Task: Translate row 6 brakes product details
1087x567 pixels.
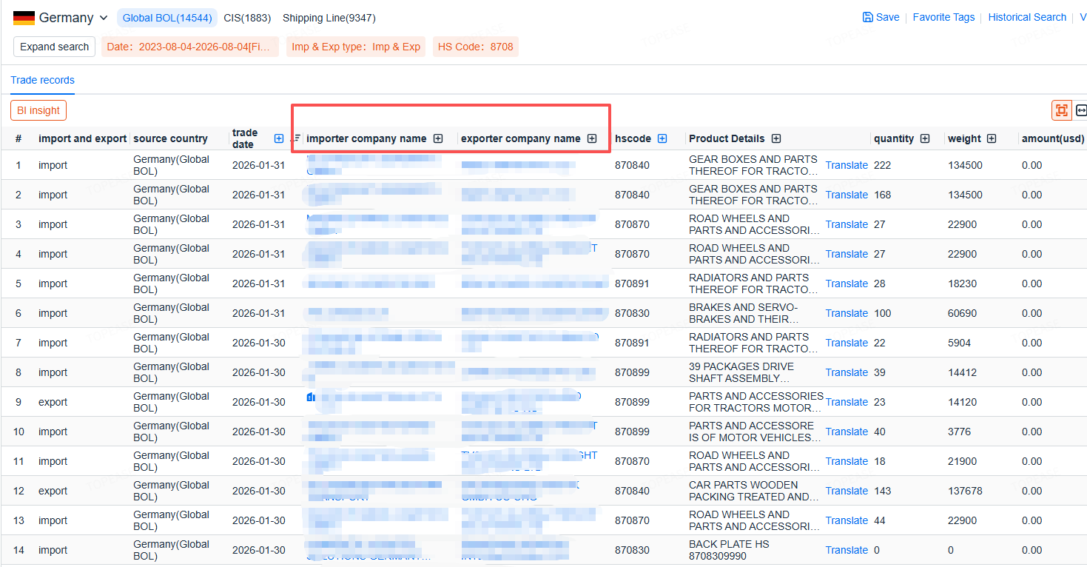Action: point(847,313)
